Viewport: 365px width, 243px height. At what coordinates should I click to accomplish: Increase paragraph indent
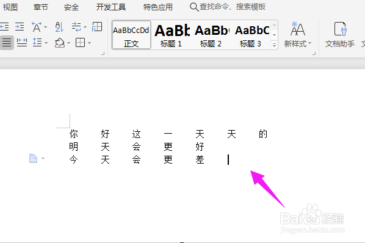click(x=20, y=27)
